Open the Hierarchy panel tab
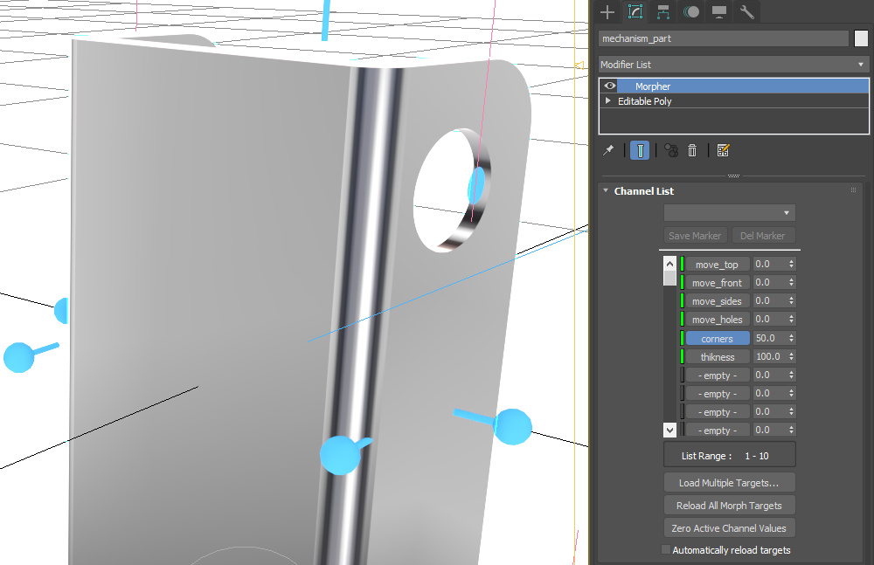 point(663,11)
